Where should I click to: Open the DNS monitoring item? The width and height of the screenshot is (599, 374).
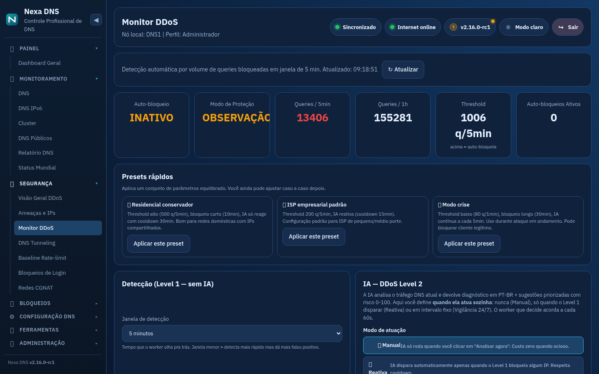point(58,93)
